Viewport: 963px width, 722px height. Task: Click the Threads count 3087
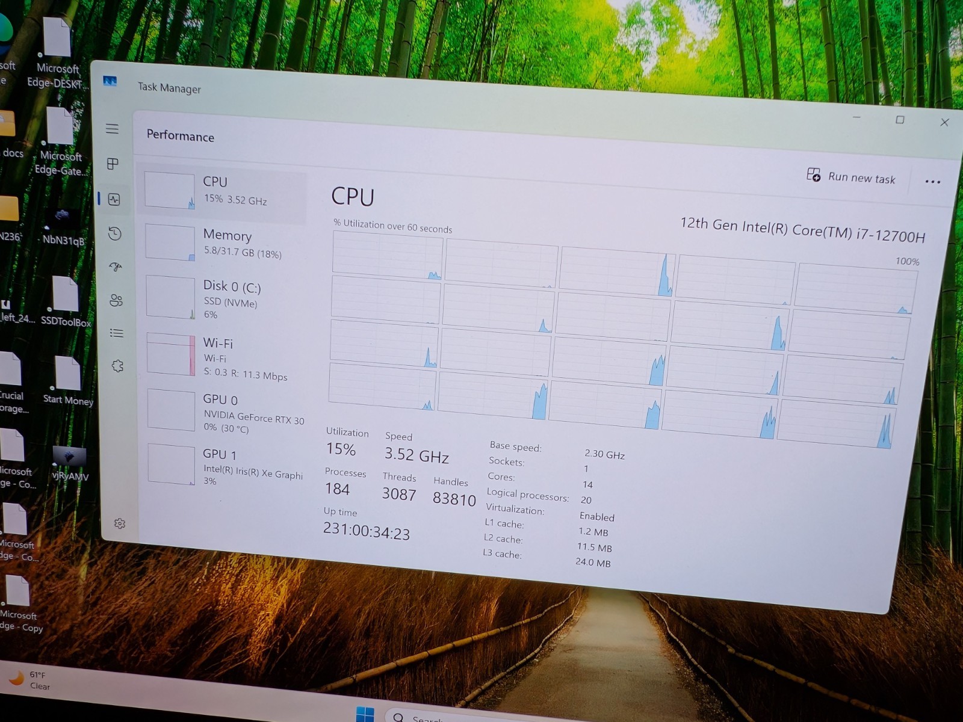click(x=399, y=494)
